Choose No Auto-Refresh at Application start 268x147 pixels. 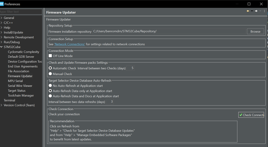pos(50,86)
